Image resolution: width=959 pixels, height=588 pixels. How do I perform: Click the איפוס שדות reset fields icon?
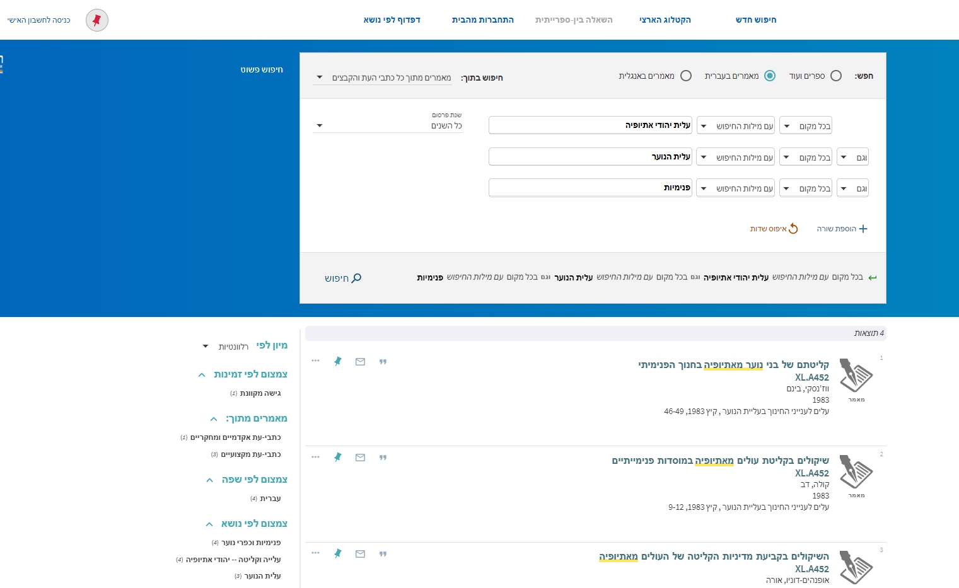tap(793, 229)
